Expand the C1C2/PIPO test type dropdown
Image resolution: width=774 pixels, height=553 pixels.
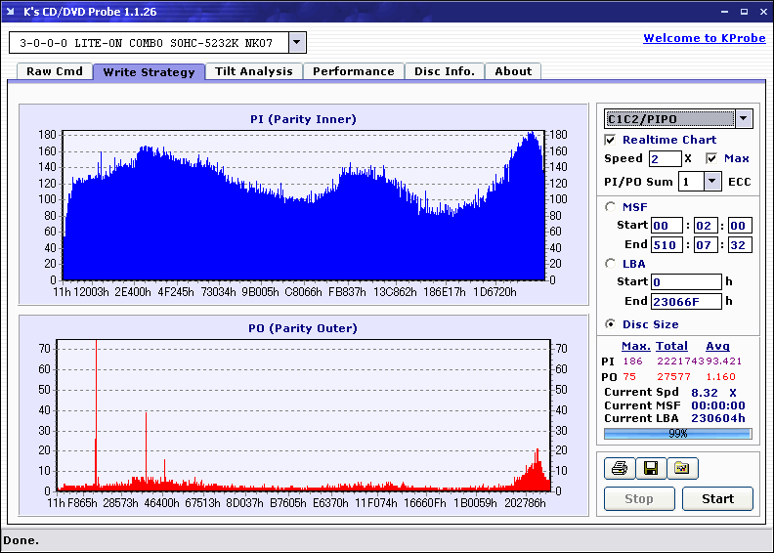tap(743, 119)
